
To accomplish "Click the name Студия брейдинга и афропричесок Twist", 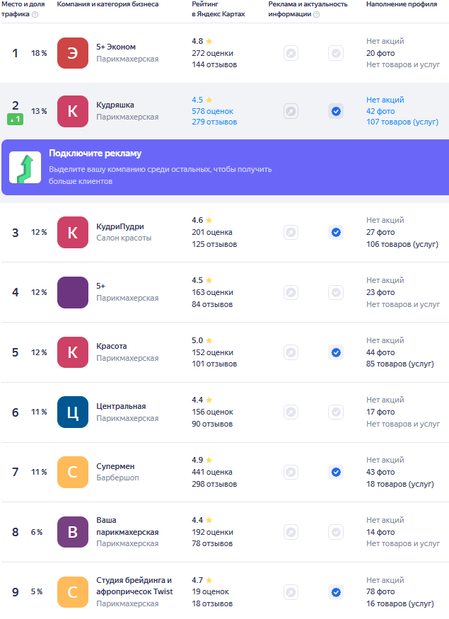I will pyautogui.click(x=134, y=586).
